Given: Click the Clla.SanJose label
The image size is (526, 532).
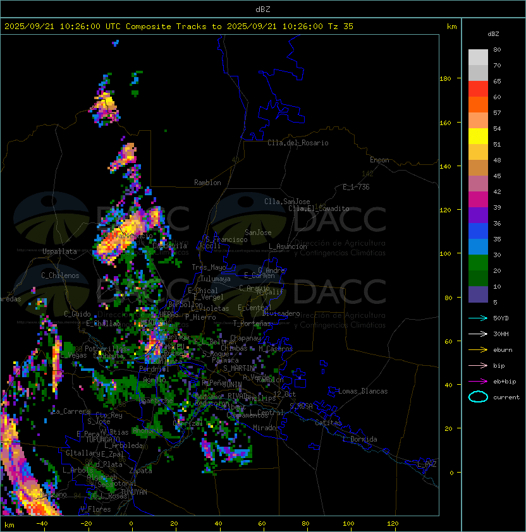Looking at the screenshot, I should 287,202.
